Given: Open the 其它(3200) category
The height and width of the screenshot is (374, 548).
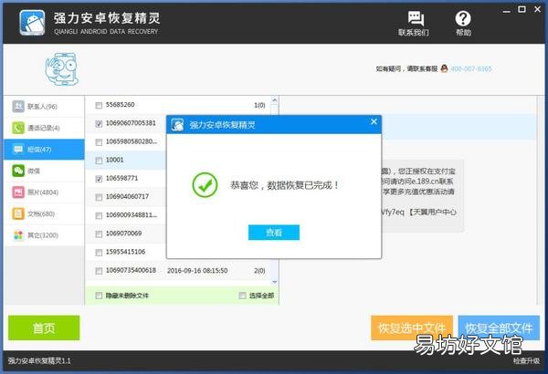Looking at the screenshot, I should (44, 235).
